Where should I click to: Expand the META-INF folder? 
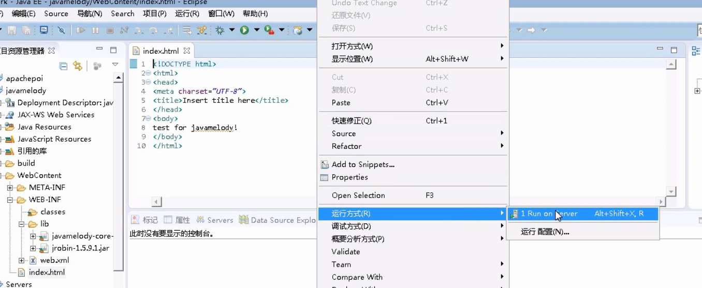10,188
